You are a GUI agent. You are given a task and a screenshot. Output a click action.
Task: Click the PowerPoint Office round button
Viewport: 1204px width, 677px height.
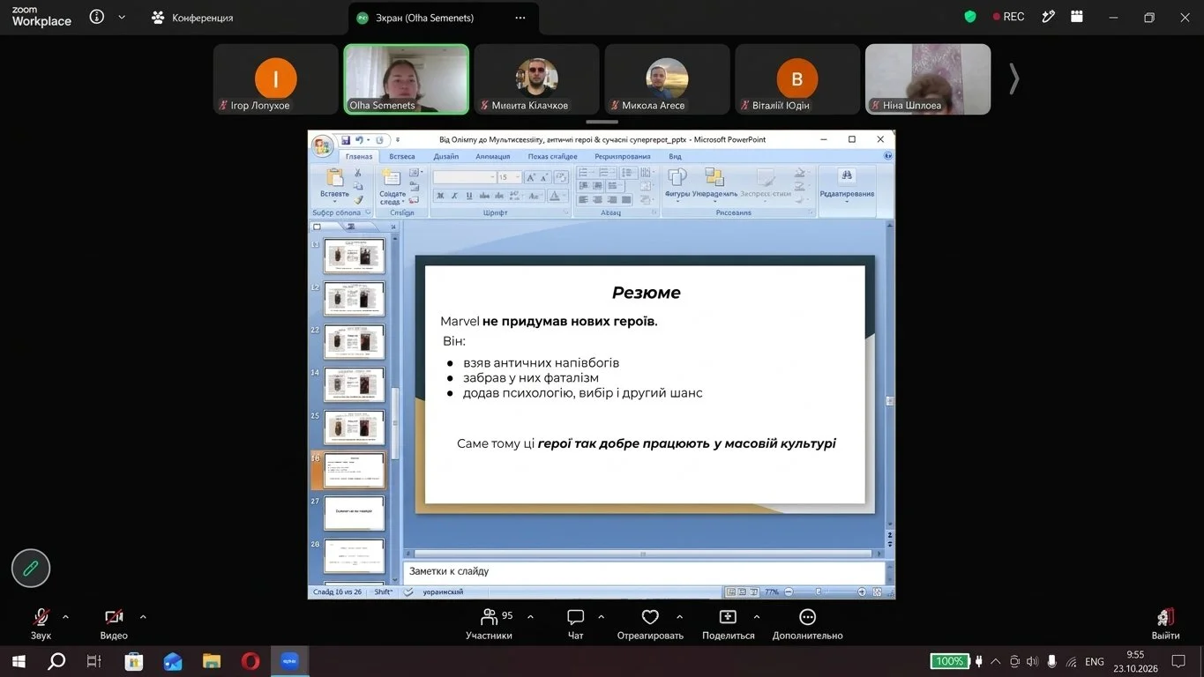coord(323,145)
